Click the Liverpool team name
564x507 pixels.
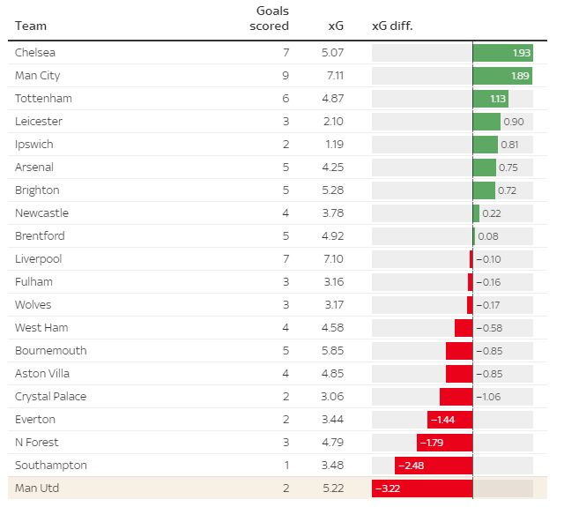point(38,259)
